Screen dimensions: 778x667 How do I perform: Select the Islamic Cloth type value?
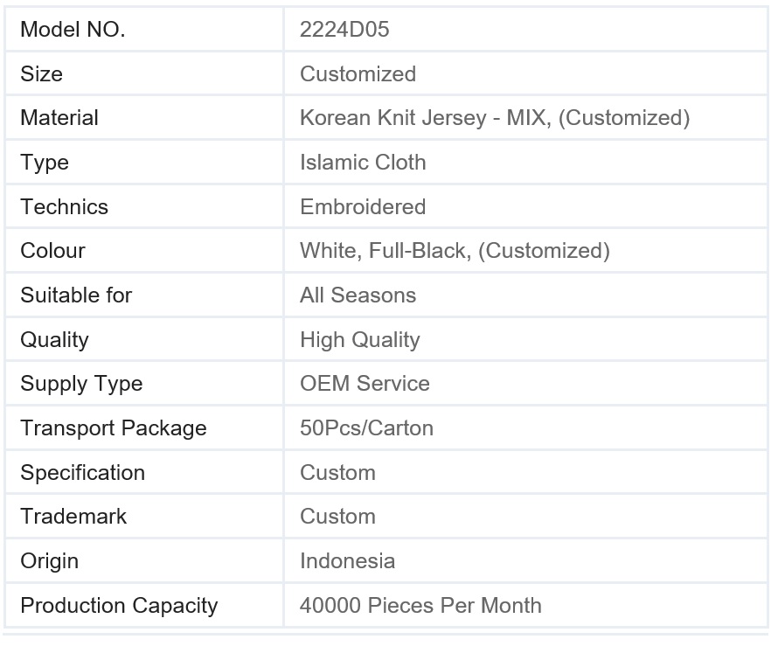coord(363,163)
